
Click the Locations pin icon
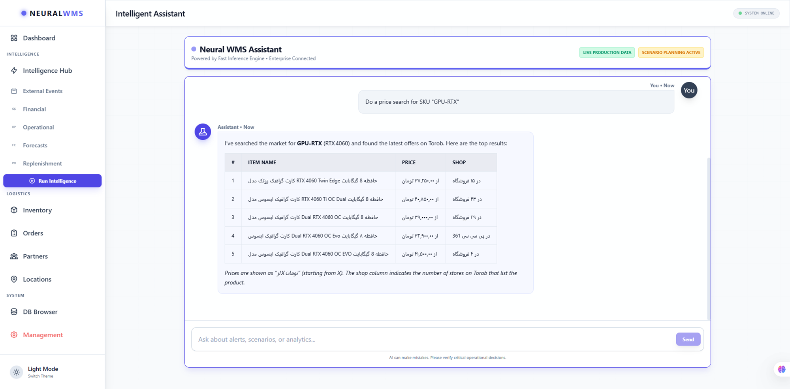pyautogui.click(x=14, y=279)
